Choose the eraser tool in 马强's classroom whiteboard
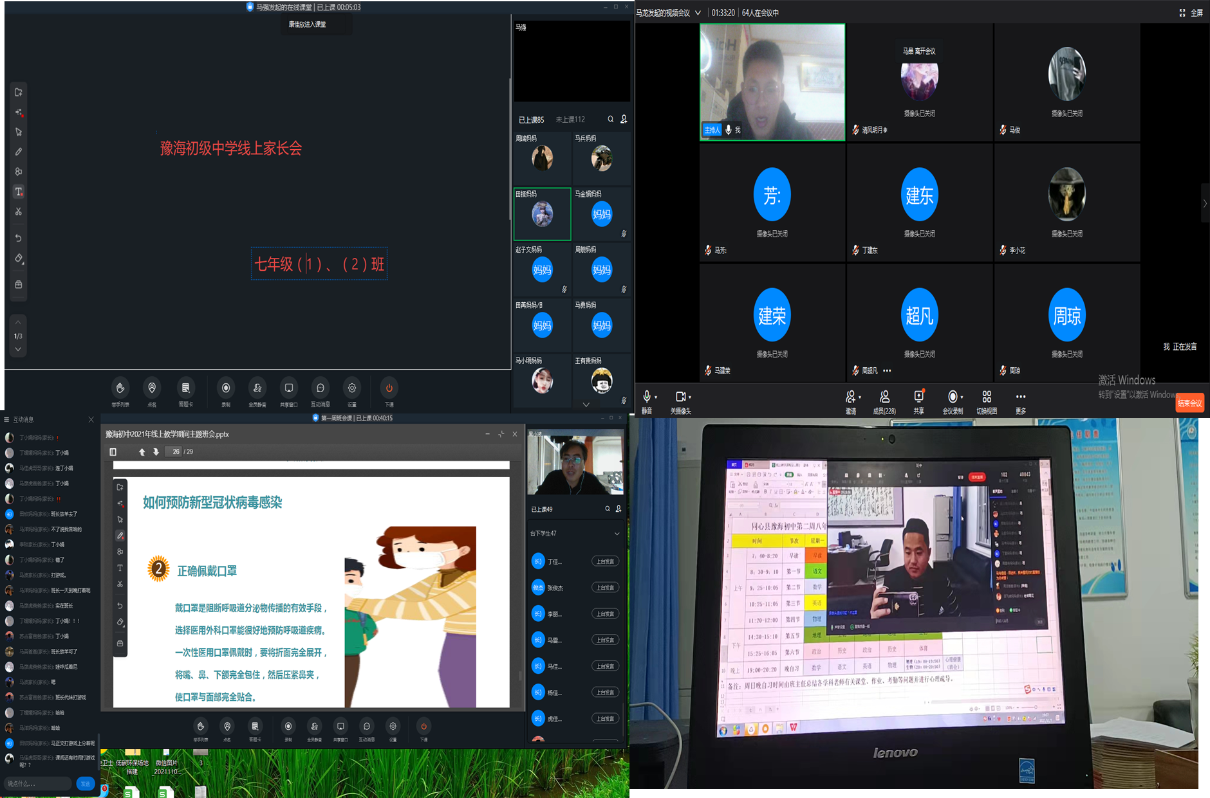 19,258
